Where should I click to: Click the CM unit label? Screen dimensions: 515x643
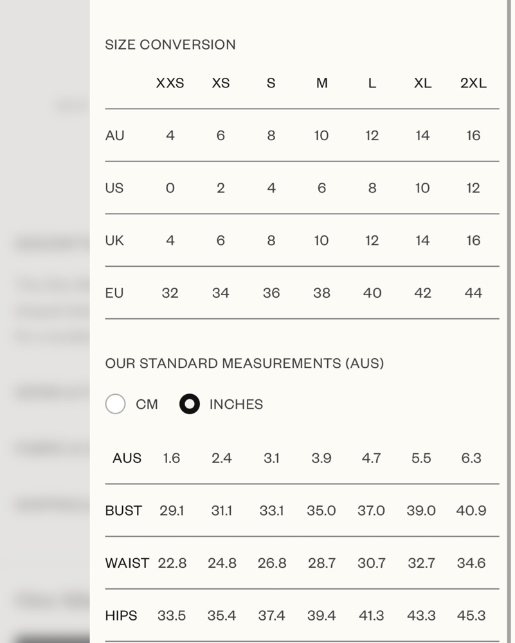click(147, 404)
